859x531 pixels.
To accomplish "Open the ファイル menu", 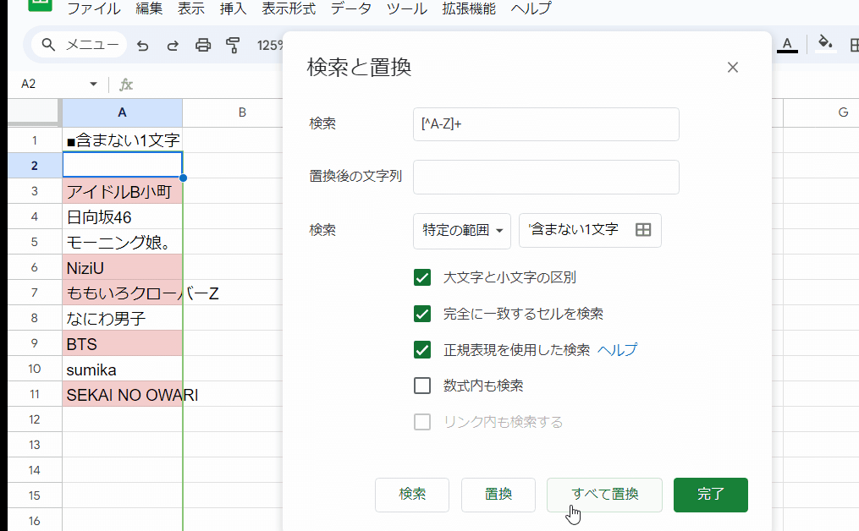I will pos(94,8).
